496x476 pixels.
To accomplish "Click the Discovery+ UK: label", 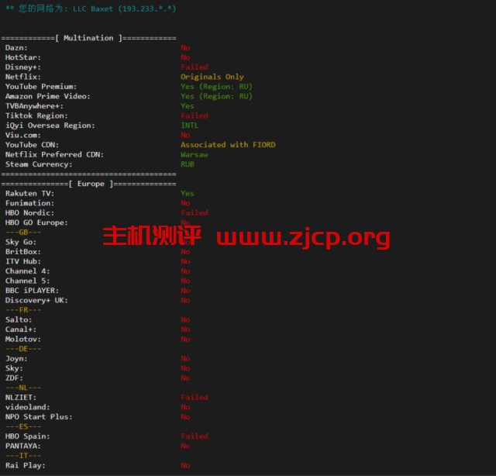I will coord(36,300).
